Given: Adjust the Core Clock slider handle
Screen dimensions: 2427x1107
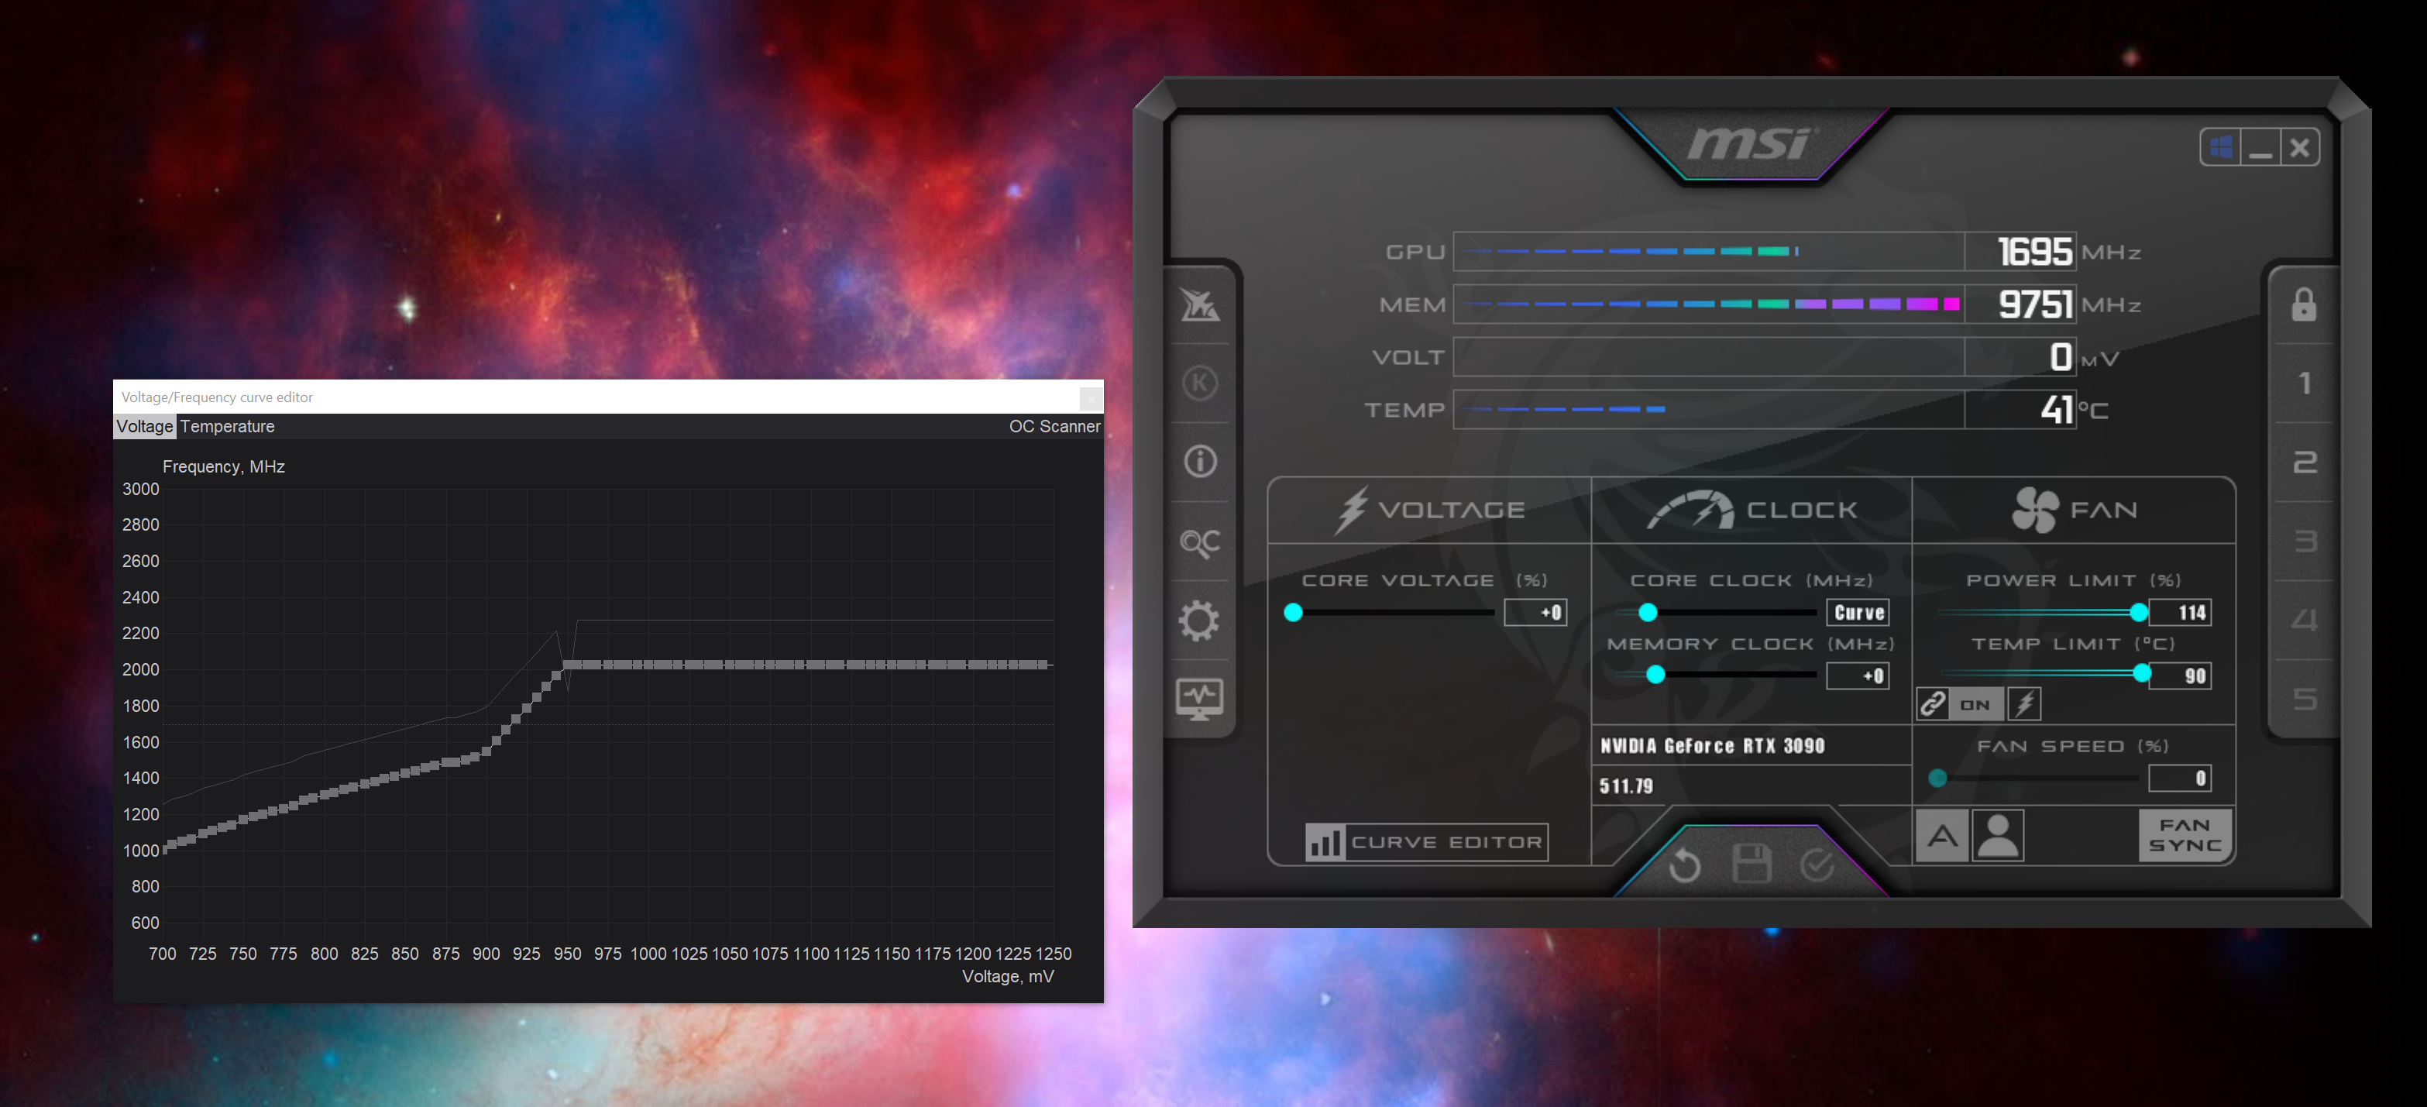Looking at the screenshot, I should 1648,613.
